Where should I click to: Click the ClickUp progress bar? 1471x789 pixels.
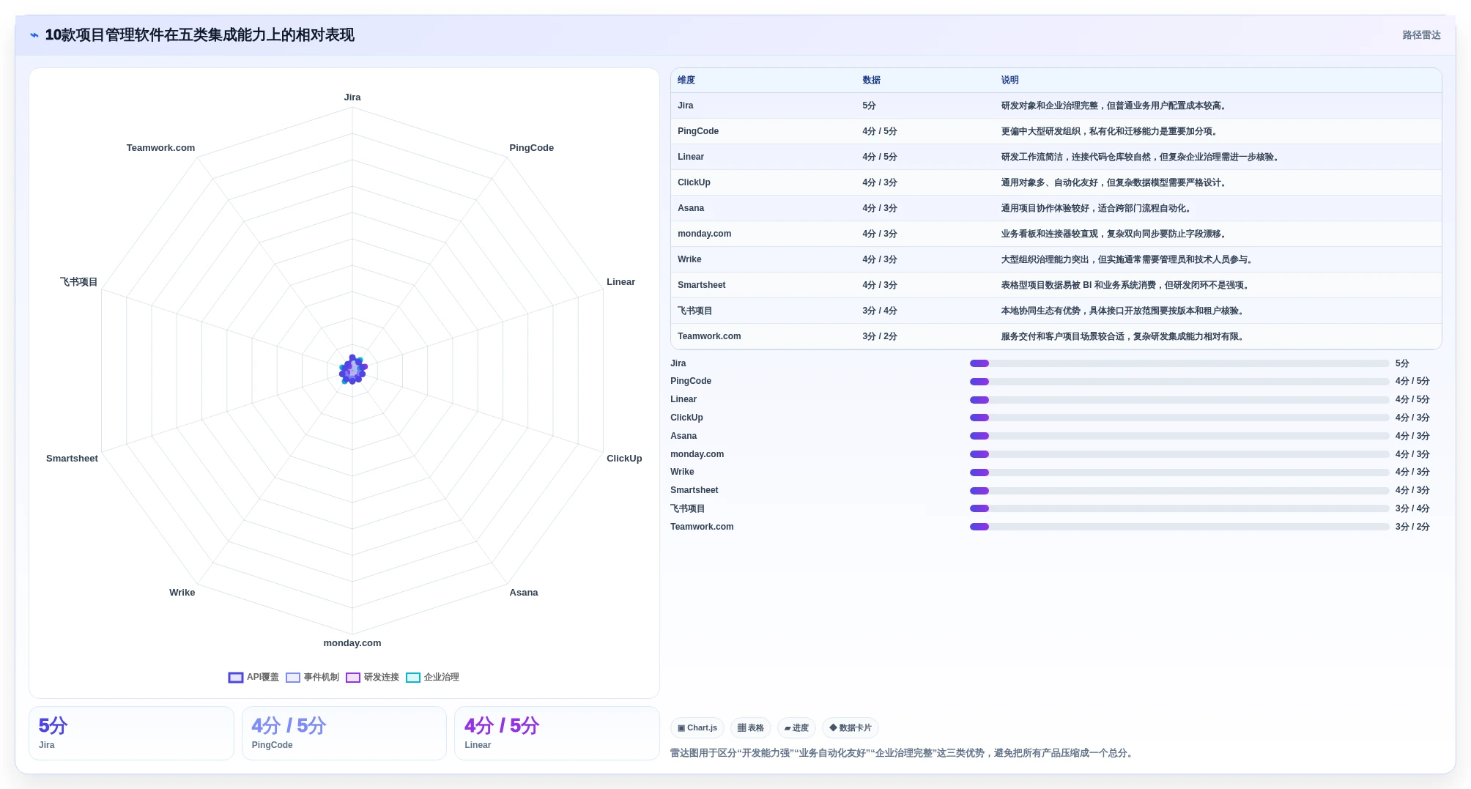click(x=1179, y=418)
